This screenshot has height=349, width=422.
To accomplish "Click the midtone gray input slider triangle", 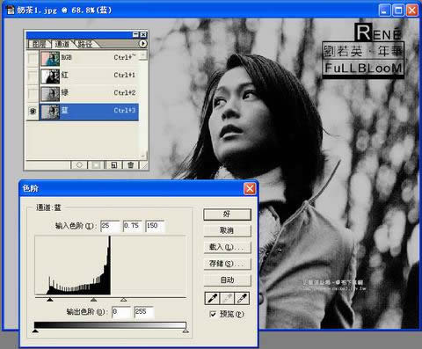I will (x=93, y=300).
